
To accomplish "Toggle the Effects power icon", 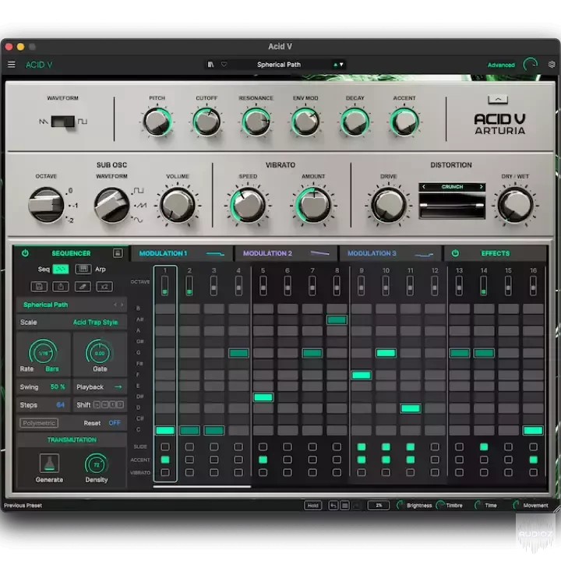I will click(455, 253).
